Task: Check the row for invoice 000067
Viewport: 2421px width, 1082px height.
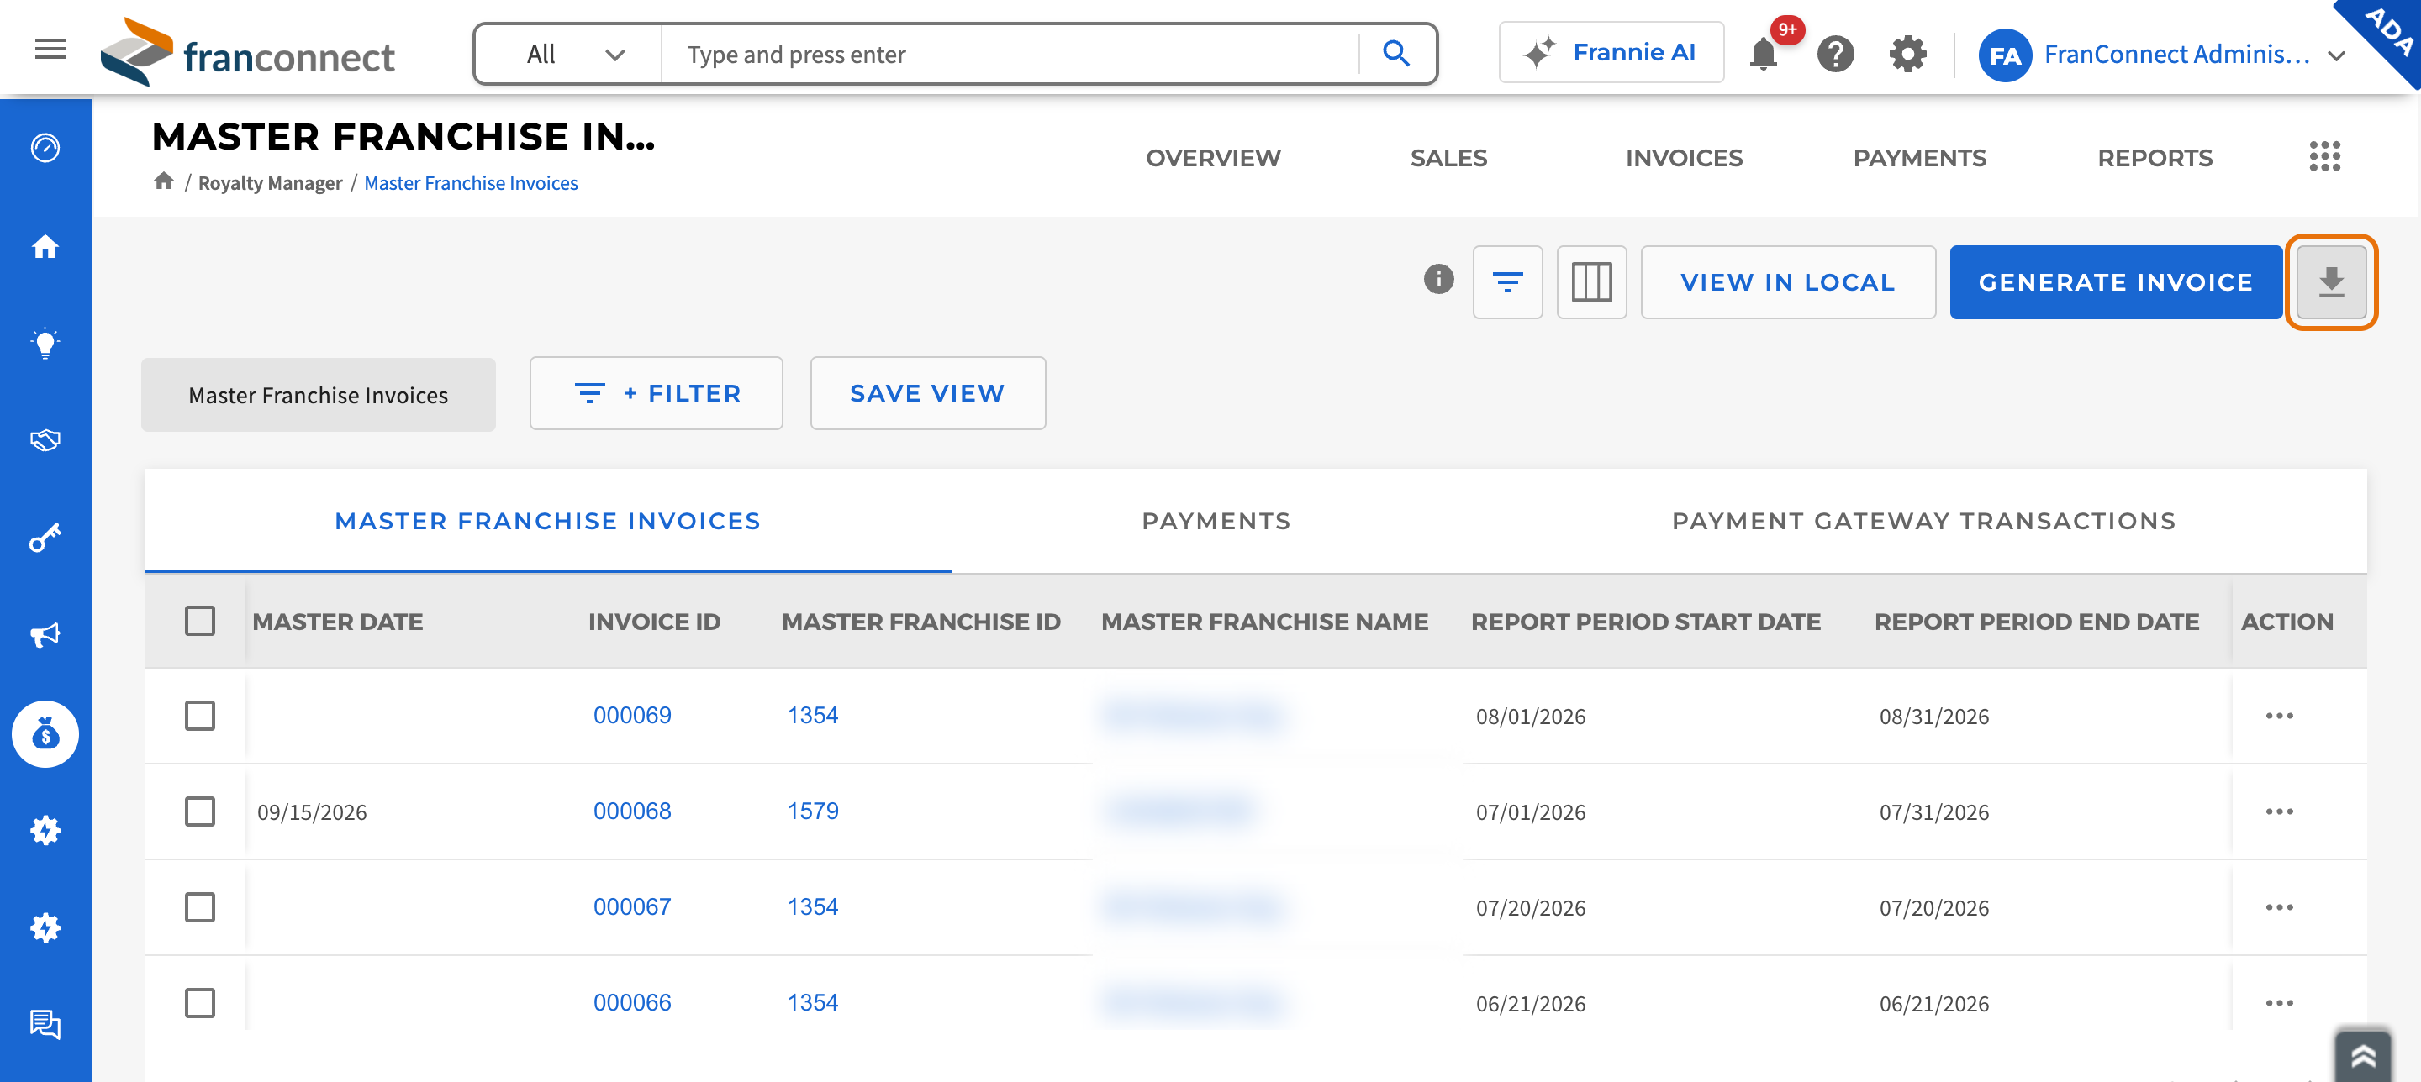Action: 199,907
